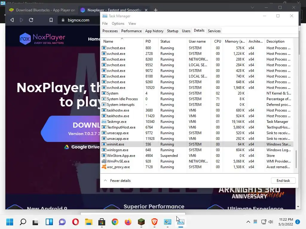Image resolution: width=306 pixels, height=229 pixels.
Task: Launch Firefox from taskbar
Action: (128, 222)
